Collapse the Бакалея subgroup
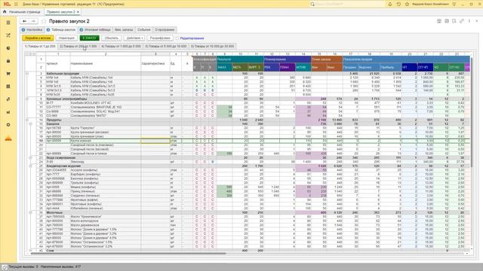The width and height of the screenshot is (483, 271). click(30, 123)
